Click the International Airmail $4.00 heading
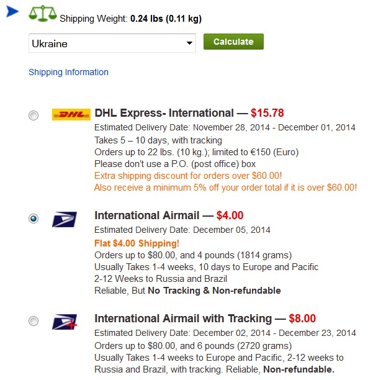Viewport: 368px width, 380px height. 169,215
